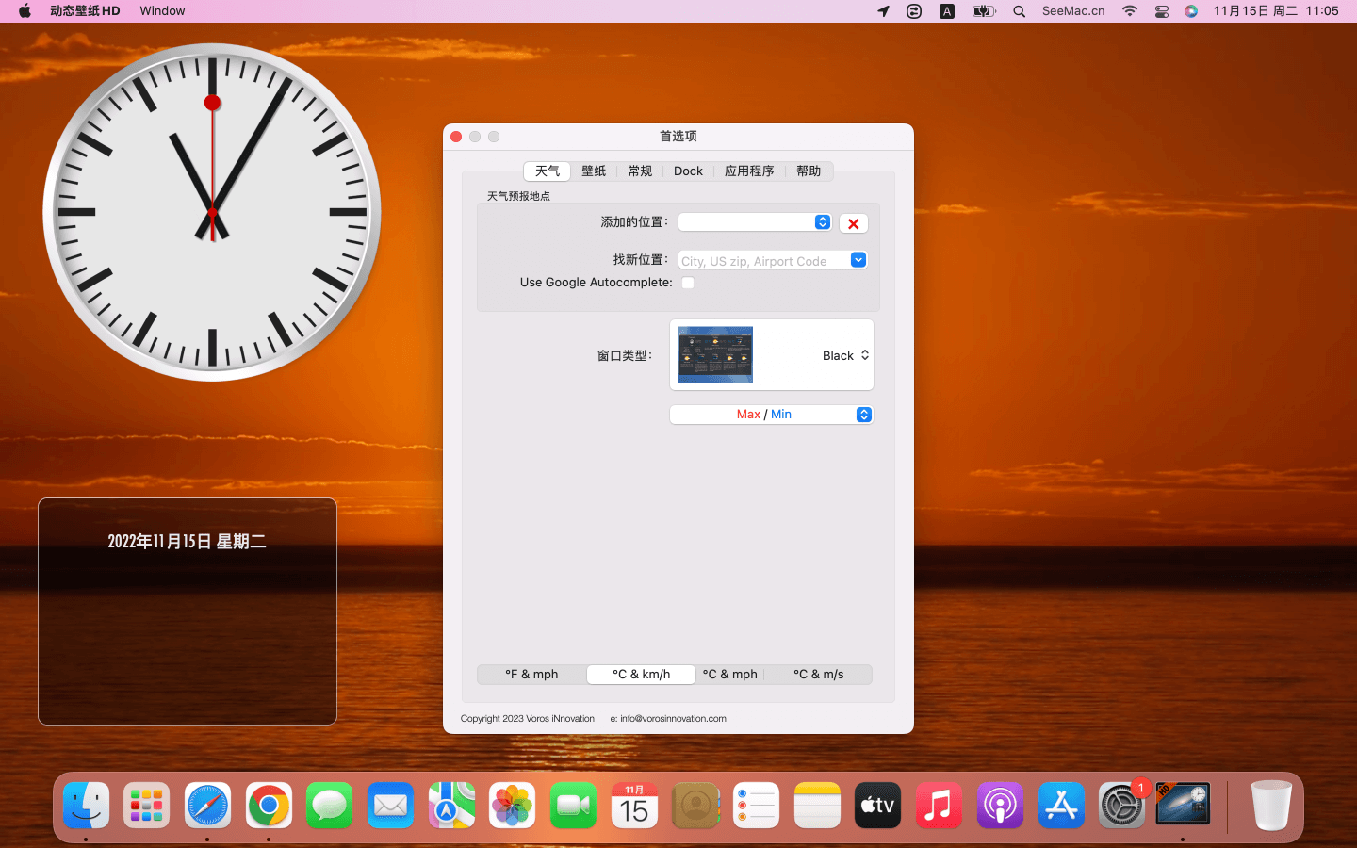Screen dimensions: 1357x848
Task: Click the window type preview thumbnail
Action: tap(715, 354)
